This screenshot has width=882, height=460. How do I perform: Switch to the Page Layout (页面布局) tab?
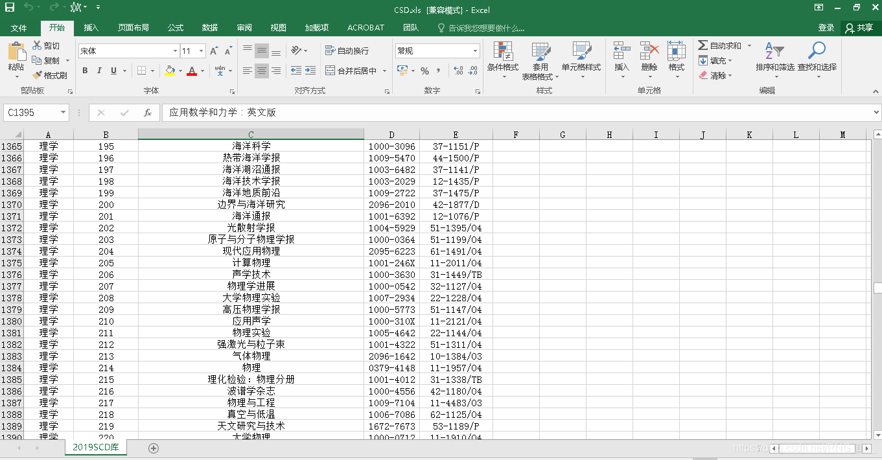click(133, 28)
